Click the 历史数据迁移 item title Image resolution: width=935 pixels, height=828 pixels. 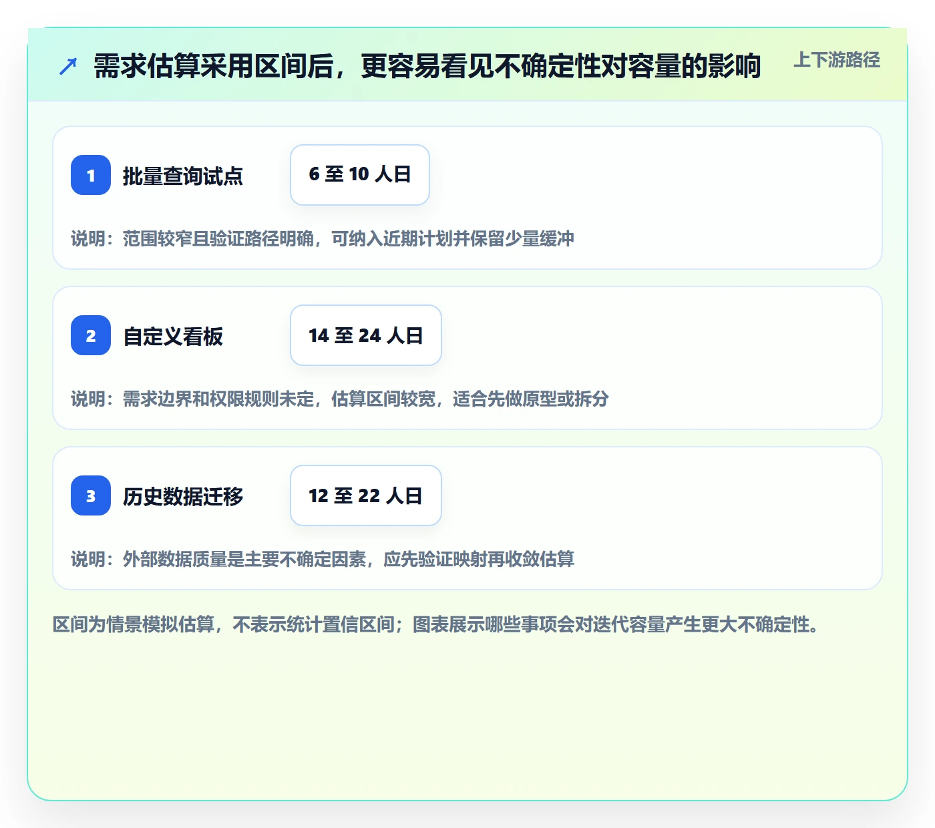pos(183,497)
